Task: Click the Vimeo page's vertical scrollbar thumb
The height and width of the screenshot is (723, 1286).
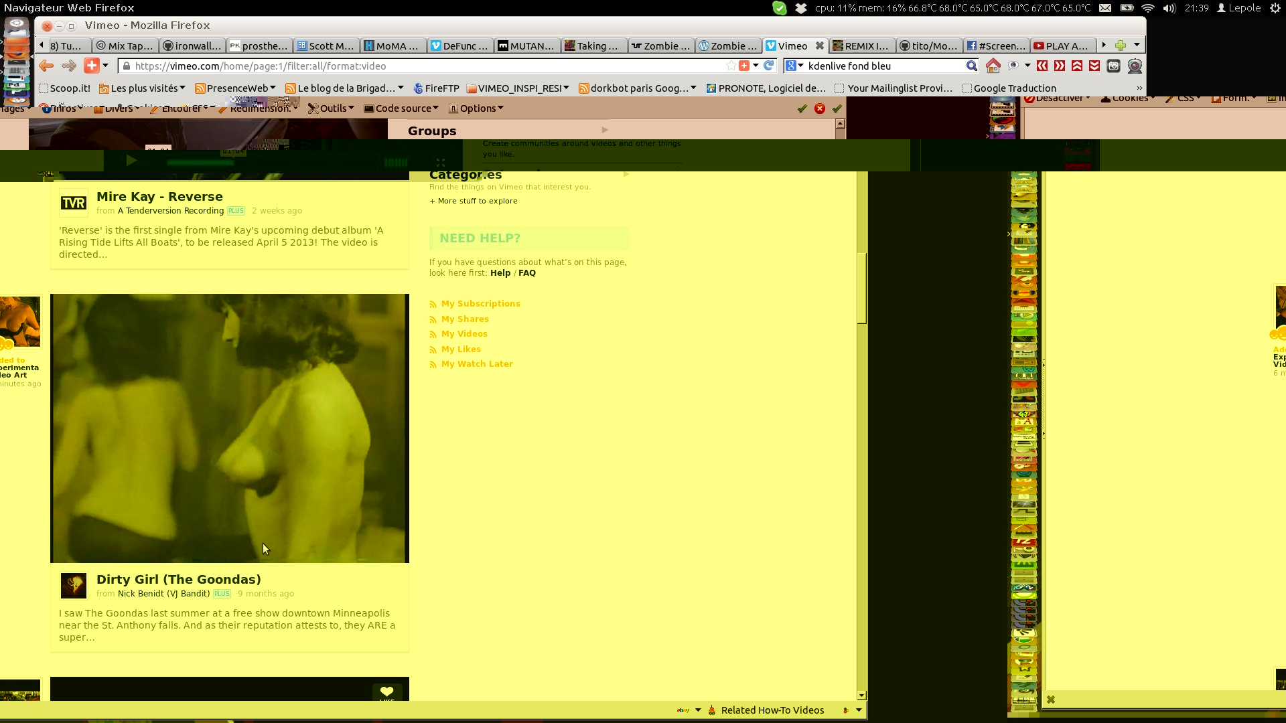Action: 862,288
